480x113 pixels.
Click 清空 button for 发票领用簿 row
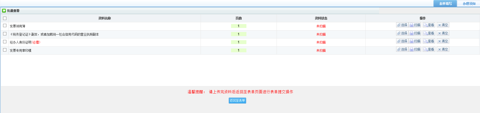click(x=443, y=25)
